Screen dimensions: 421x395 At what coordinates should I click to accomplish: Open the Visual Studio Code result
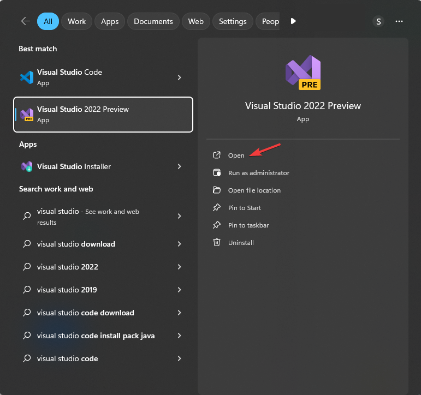[x=103, y=77]
